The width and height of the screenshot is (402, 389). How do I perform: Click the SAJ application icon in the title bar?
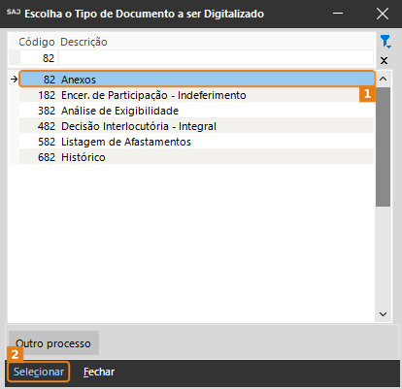(14, 13)
